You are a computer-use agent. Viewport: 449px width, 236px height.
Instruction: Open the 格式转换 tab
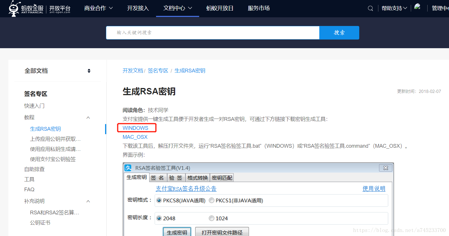[197, 178]
